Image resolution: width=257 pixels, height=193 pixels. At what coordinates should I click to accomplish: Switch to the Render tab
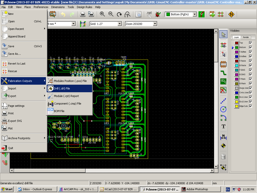246,37
